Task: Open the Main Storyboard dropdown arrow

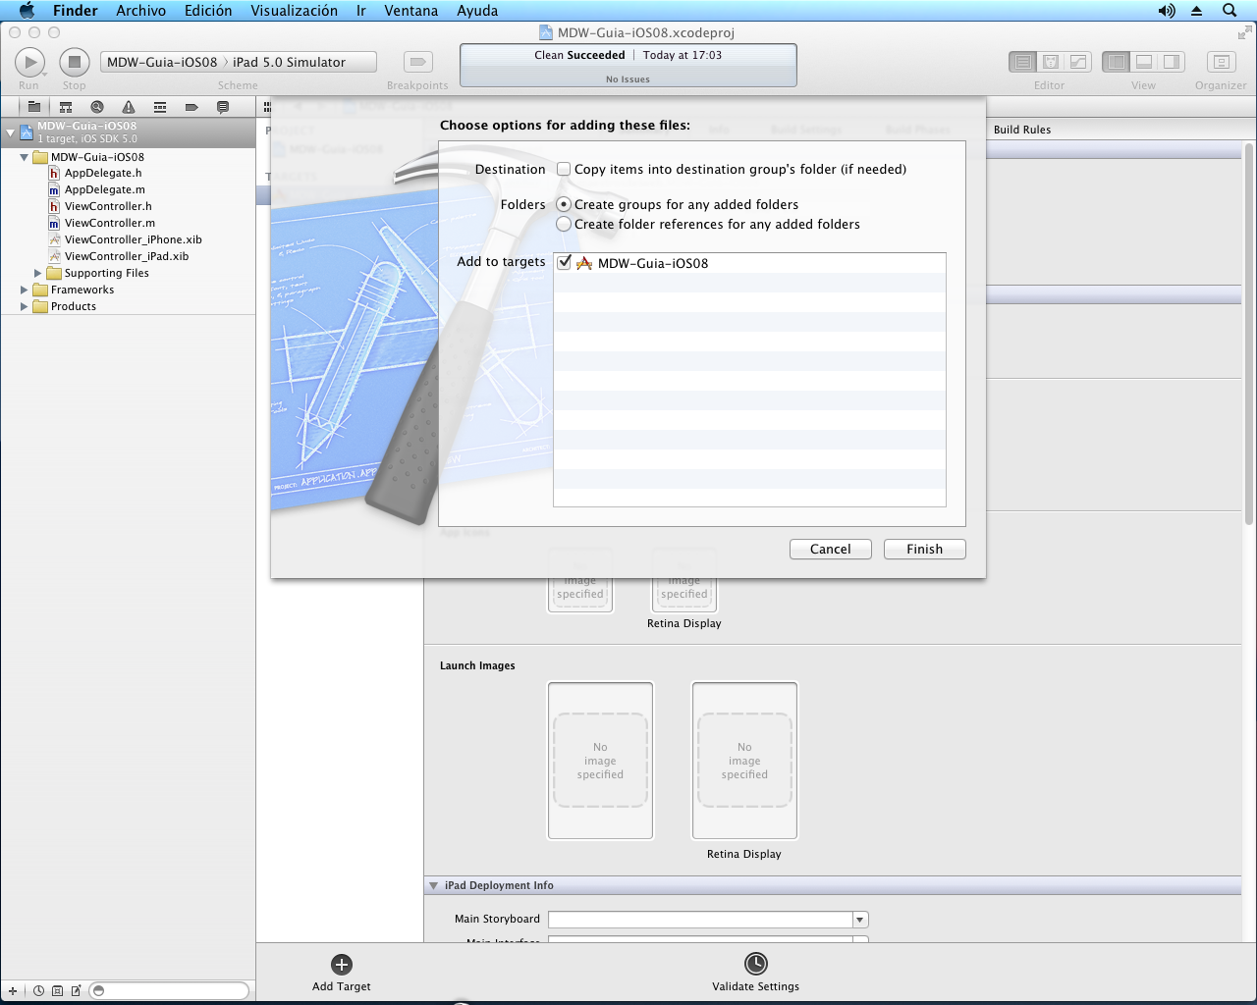Action: pos(860,920)
